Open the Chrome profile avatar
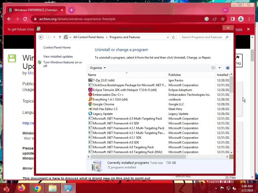This screenshot has width=258, height=193. [241, 19]
